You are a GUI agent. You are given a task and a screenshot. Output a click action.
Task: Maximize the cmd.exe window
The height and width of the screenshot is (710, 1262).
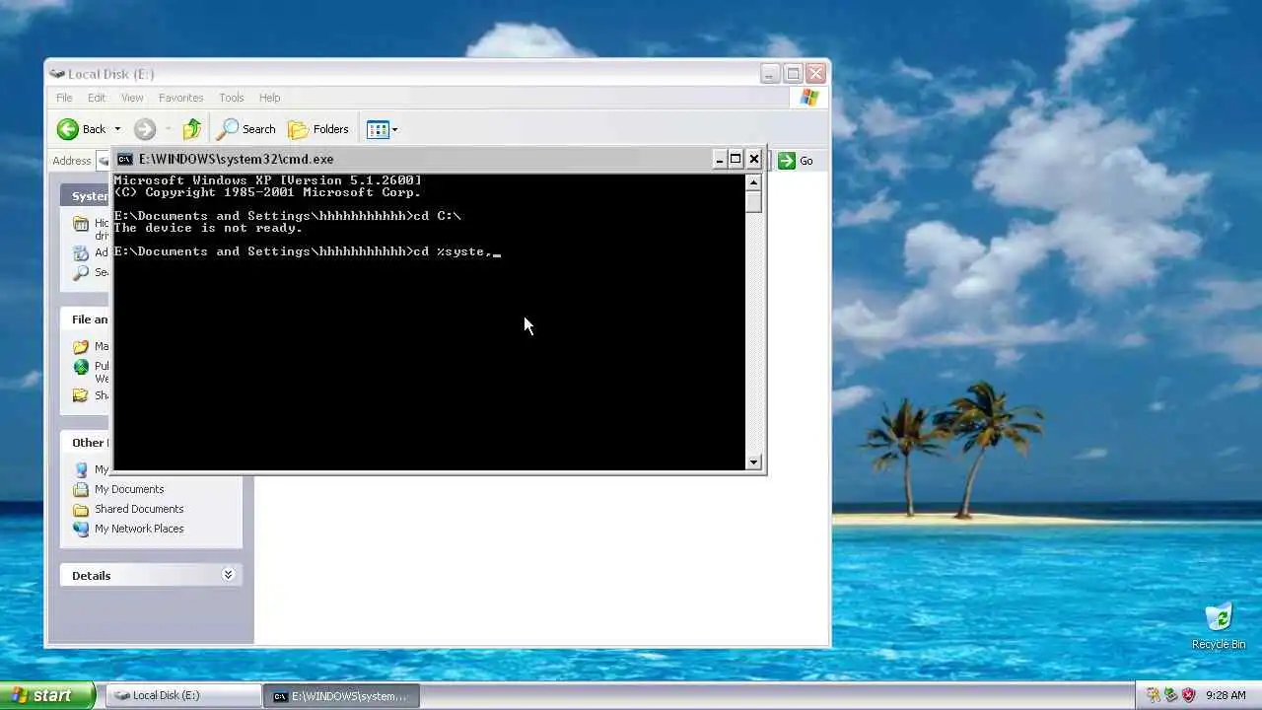point(736,159)
